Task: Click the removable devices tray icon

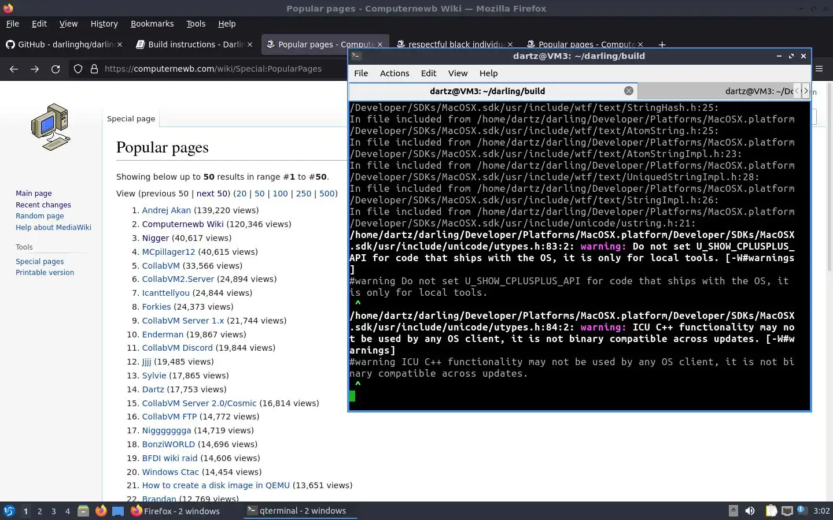Action: pos(733,511)
